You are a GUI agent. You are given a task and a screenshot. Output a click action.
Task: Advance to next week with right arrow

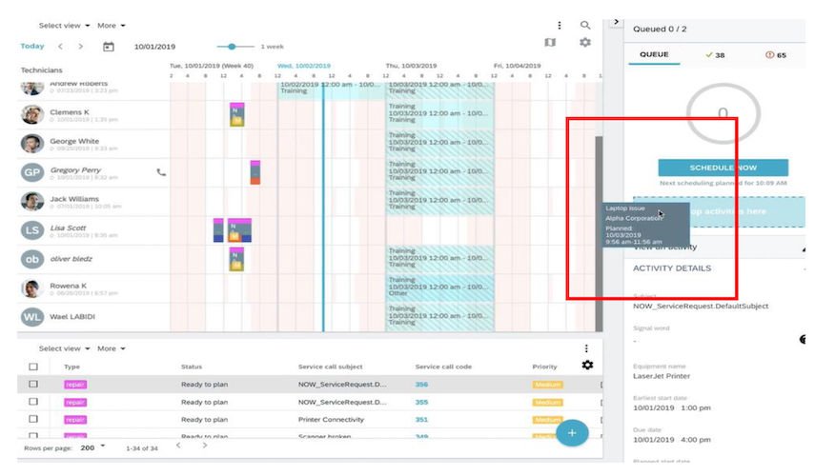[x=81, y=47]
